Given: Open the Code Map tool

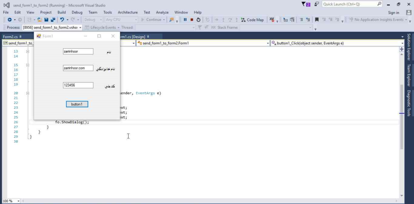Looking at the screenshot, I should [x=252, y=20].
